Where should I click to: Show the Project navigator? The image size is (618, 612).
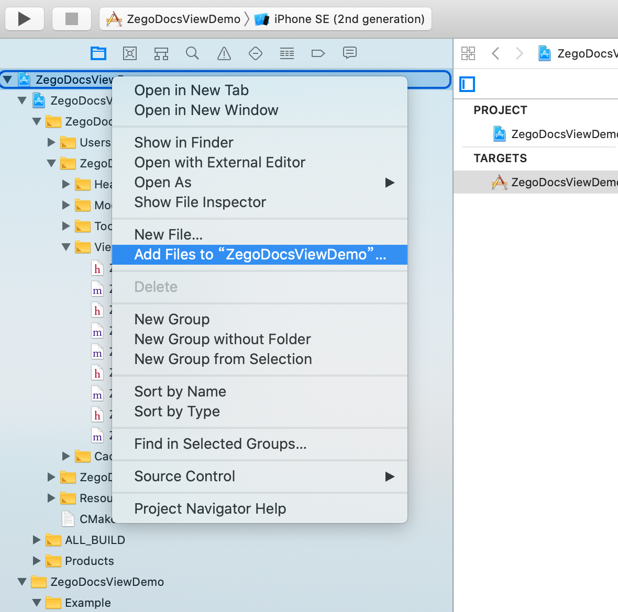pyautogui.click(x=98, y=53)
